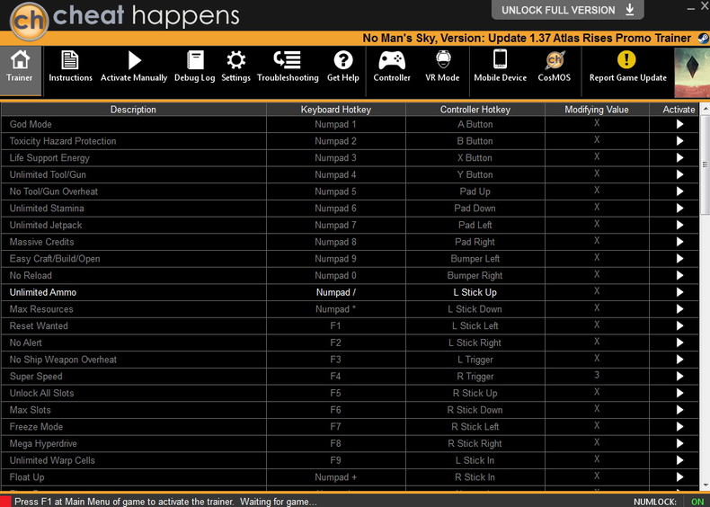
Task: Open Settings gear icon
Action: tap(235, 60)
